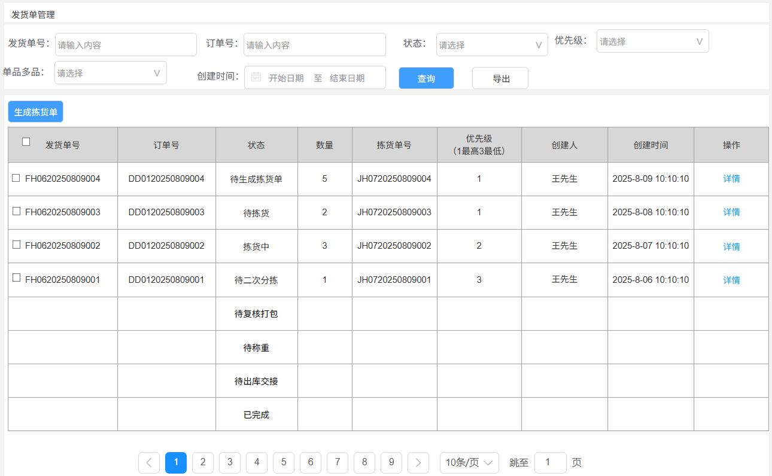The height and width of the screenshot is (476, 772).
Task: Click the 发货单管理 page title
Action: pyautogui.click(x=33, y=14)
